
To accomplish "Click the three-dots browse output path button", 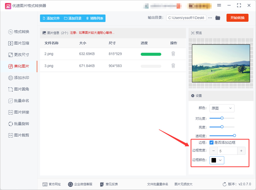I will 210,18.
